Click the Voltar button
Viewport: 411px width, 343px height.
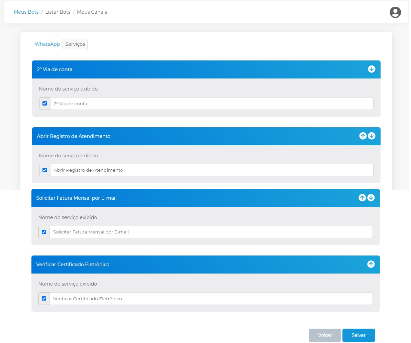(x=324, y=335)
